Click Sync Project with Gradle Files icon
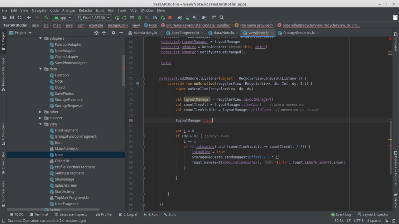 180,18
